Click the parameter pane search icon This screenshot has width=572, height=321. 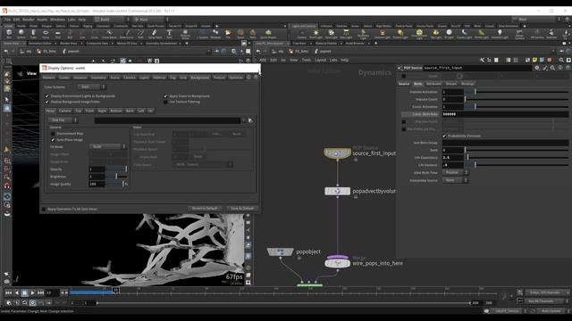552,68
